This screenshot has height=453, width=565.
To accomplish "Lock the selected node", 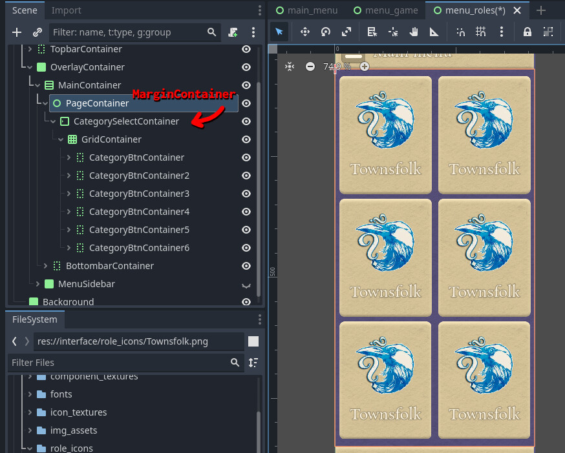I will pos(527,32).
